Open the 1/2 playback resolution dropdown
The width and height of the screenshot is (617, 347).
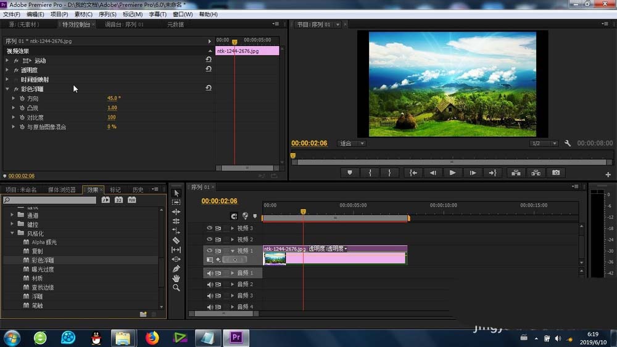click(544, 143)
